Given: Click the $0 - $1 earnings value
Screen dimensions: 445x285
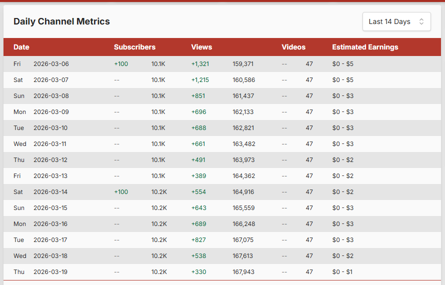Looking at the screenshot, I should pos(342,272).
